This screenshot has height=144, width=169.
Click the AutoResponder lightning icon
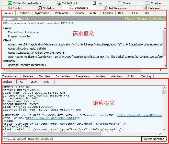105,8
